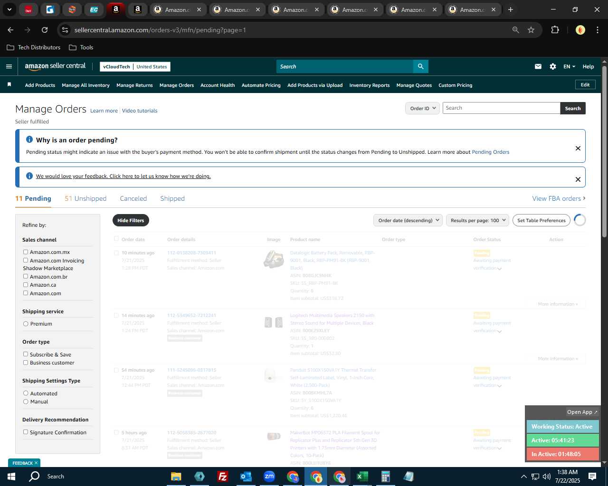Expand the status chevron for order 112-0138208-7303411
The height and width of the screenshot is (486, 608).
tap(499, 269)
